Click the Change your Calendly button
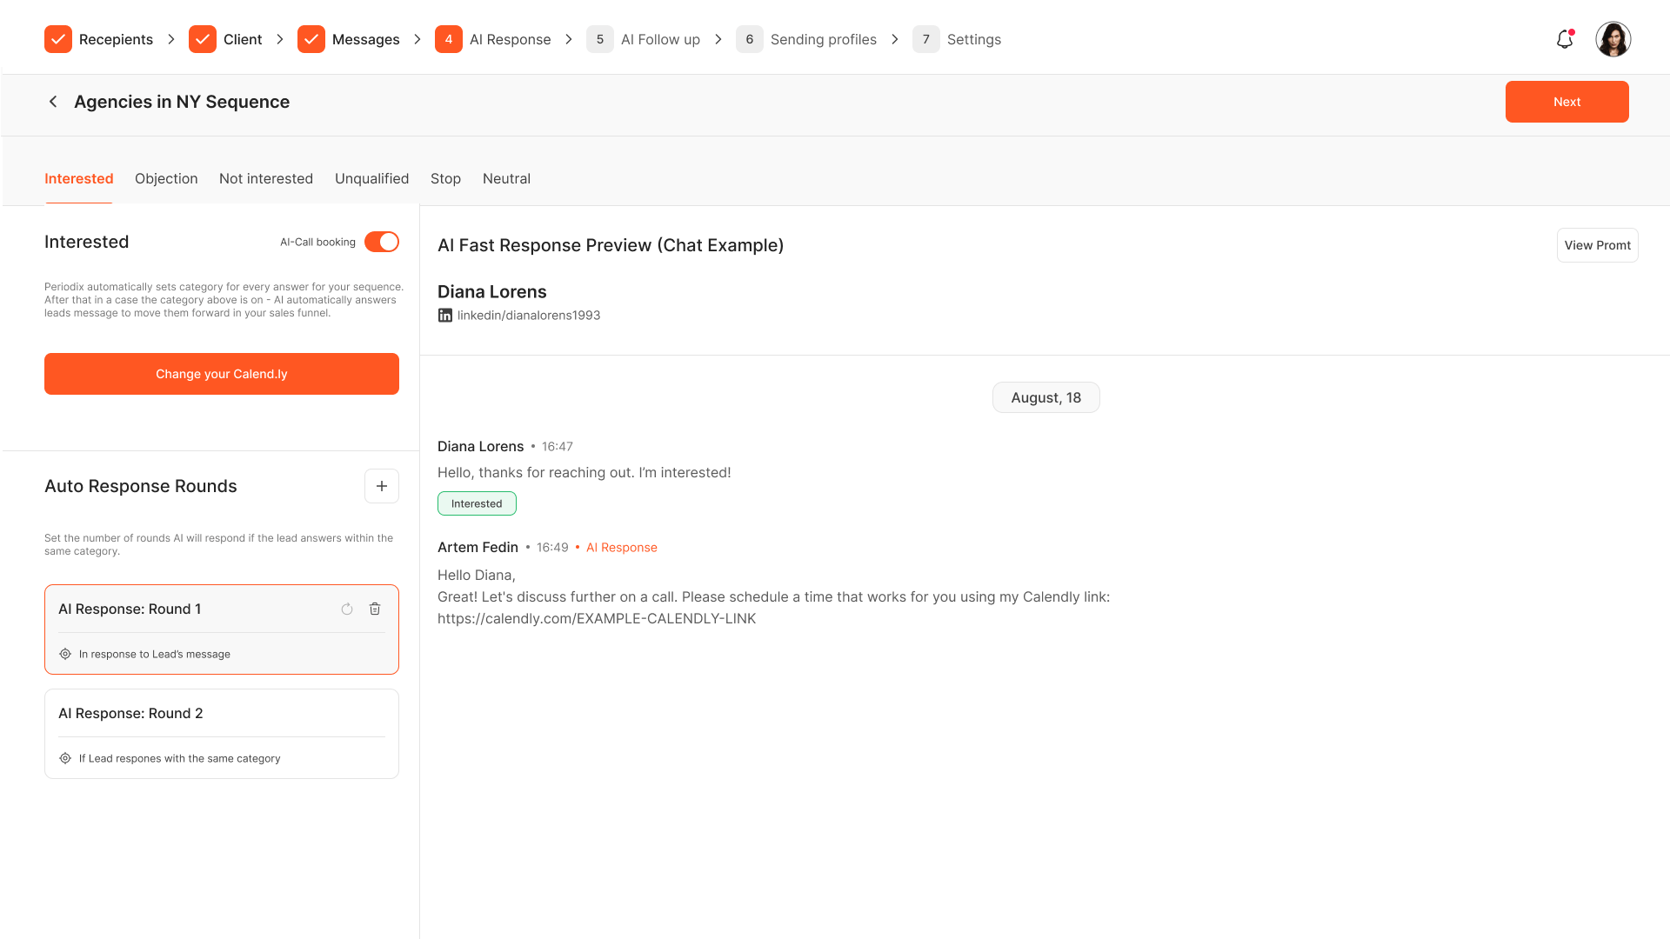This screenshot has height=939, width=1670. pyautogui.click(x=222, y=373)
